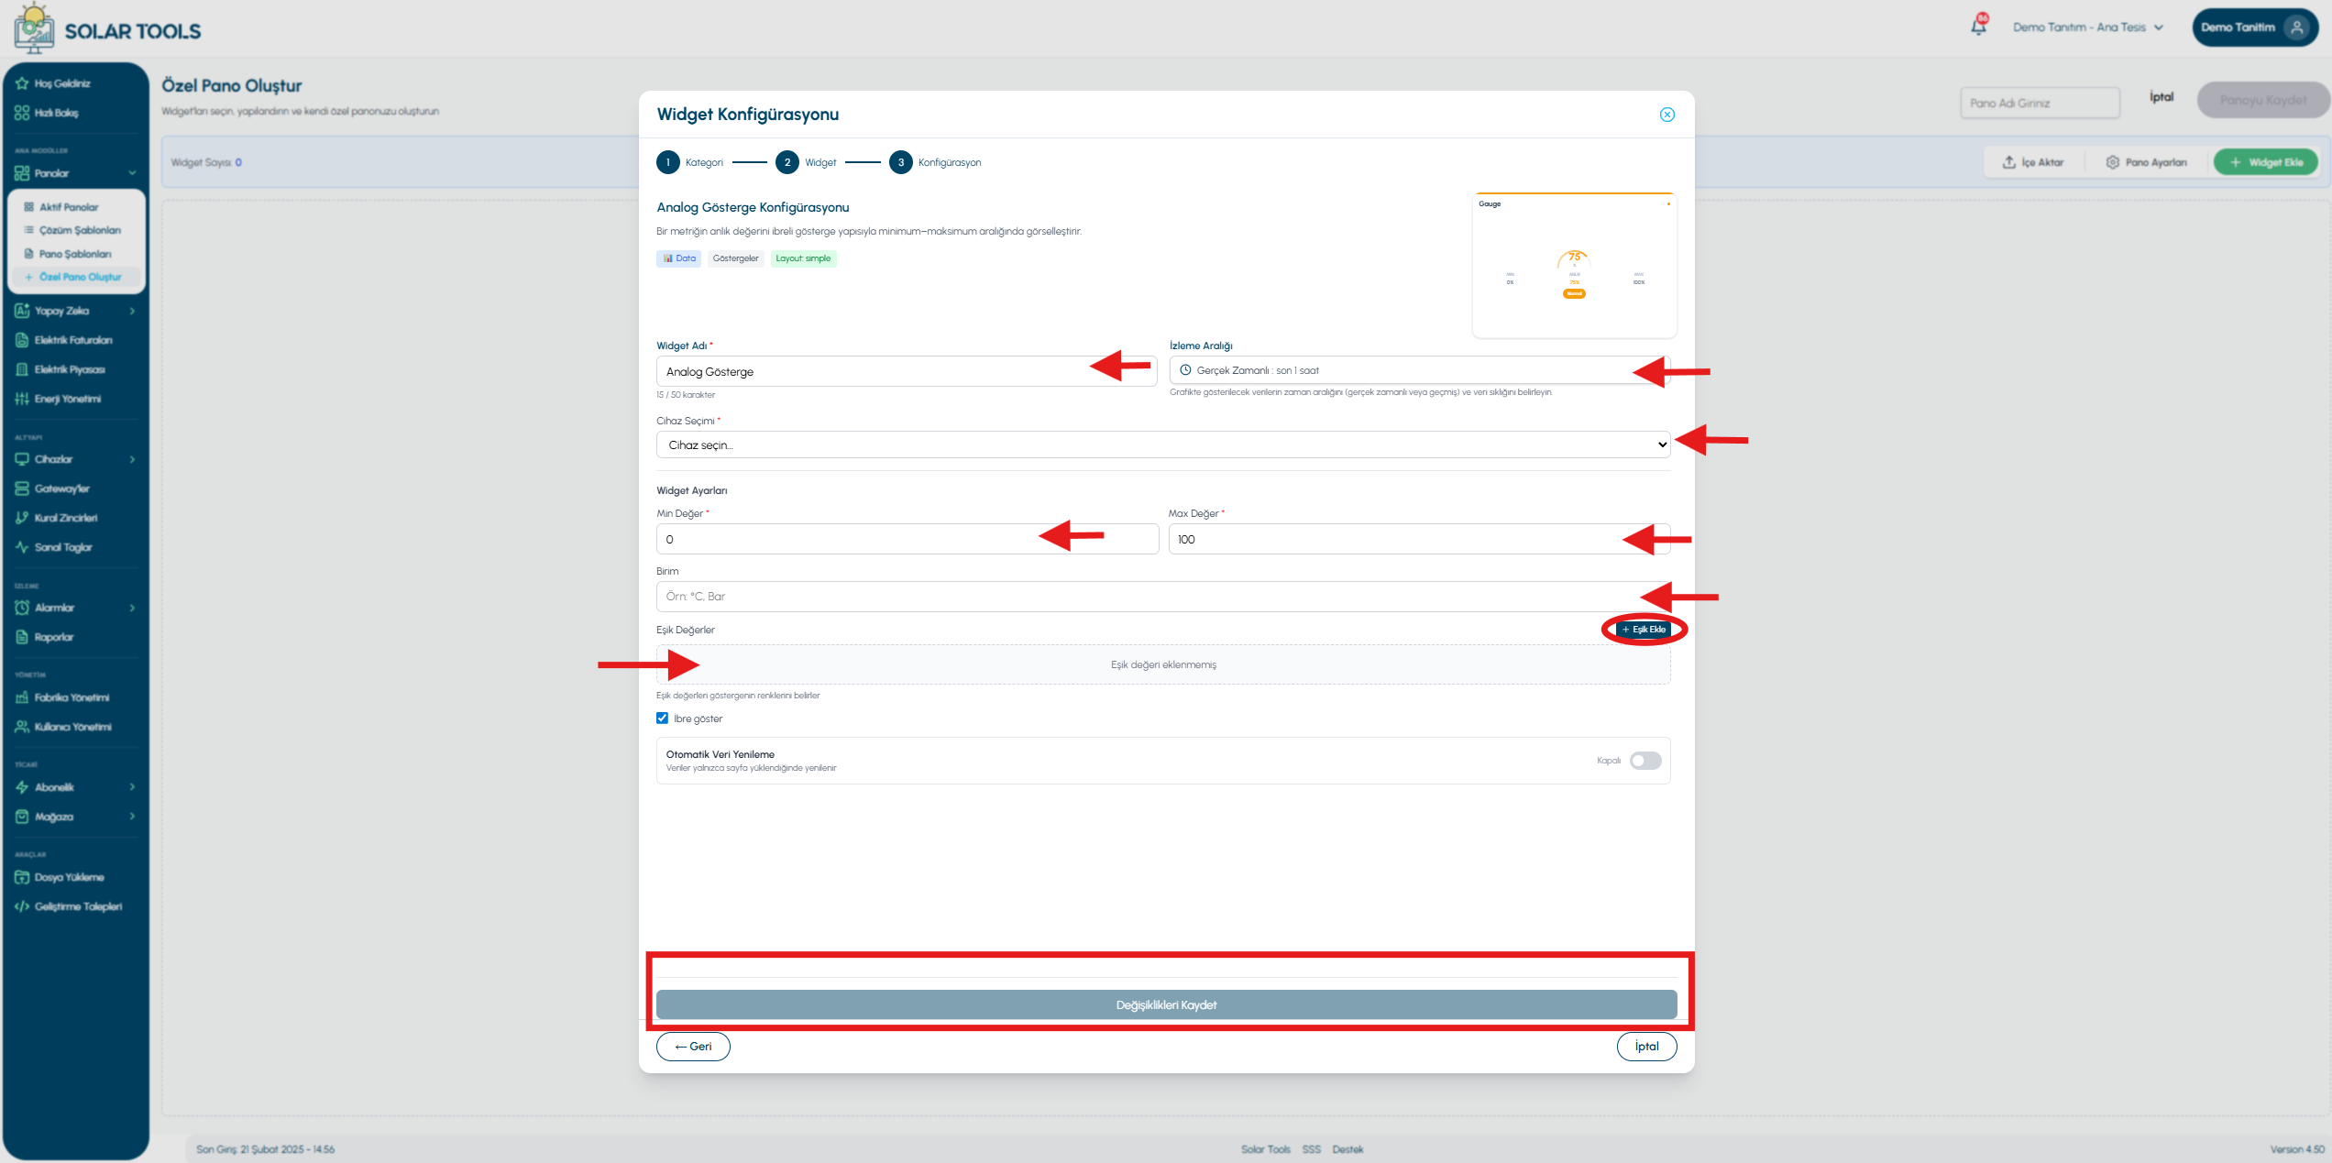Open Gateway'ler sidebar icon

coord(22,488)
